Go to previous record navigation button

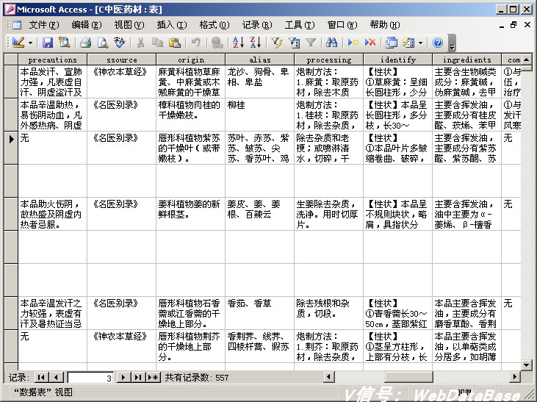pos(56,377)
